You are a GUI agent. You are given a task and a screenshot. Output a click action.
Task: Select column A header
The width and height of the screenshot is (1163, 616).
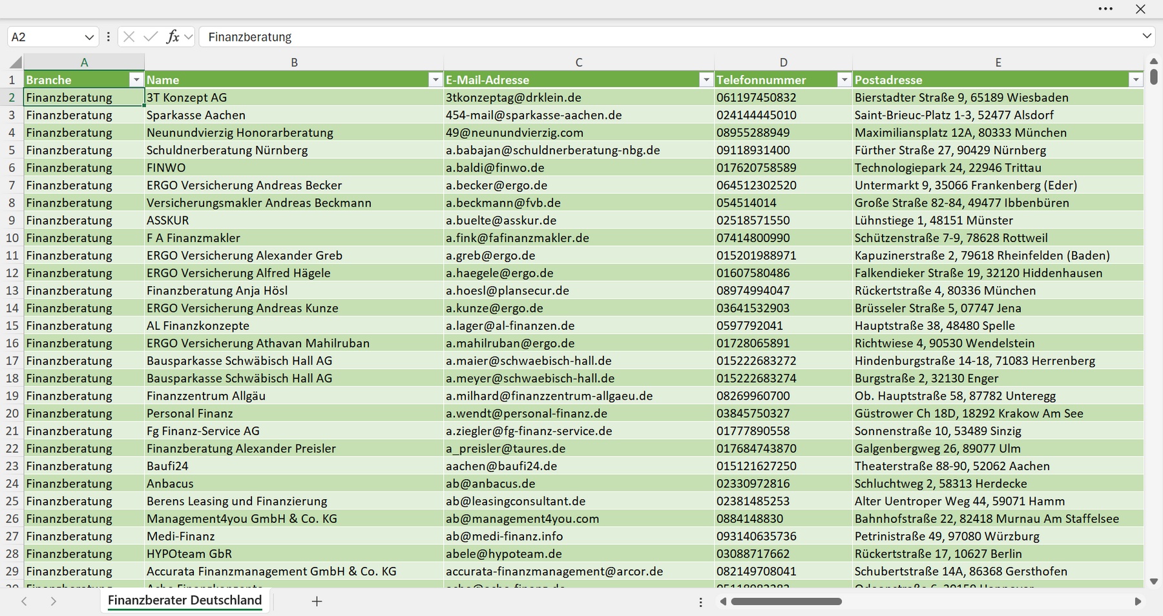(x=84, y=63)
